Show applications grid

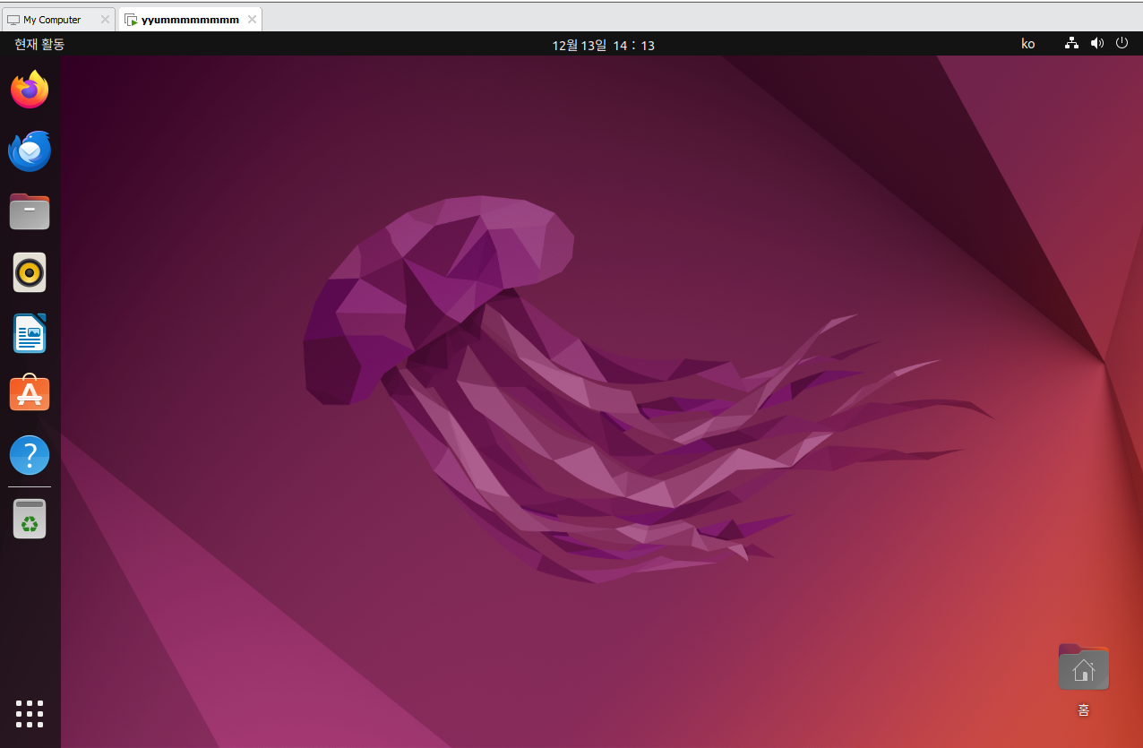(x=30, y=714)
